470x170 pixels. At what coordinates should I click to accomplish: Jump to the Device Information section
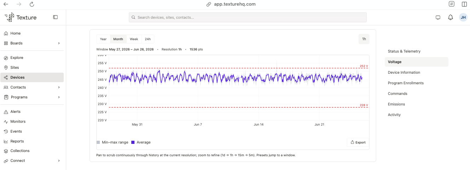(404, 73)
